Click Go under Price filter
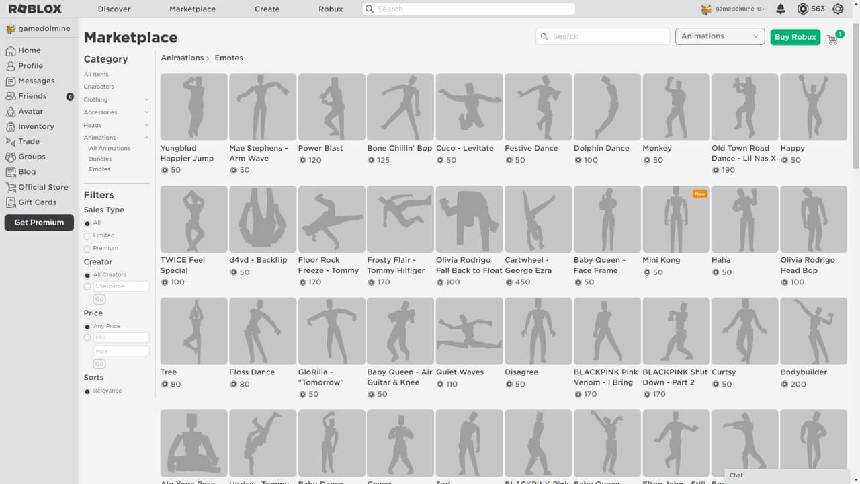The width and height of the screenshot is (860, 484). [x=99, y=364]
